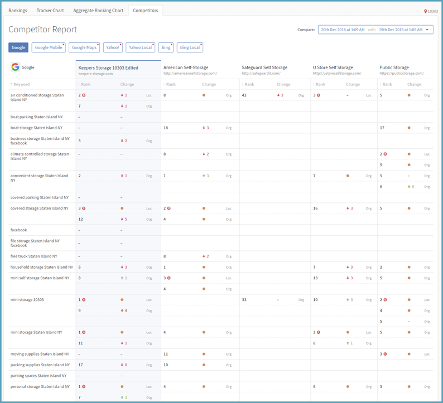
Task: Click the 10303 location pin icon
Action: (x=425, y=11)
